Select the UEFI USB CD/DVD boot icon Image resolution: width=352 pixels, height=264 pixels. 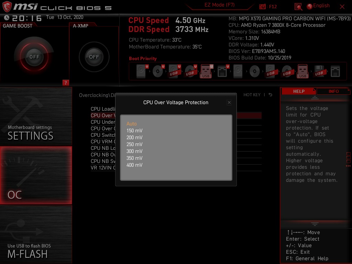[191, 71]
